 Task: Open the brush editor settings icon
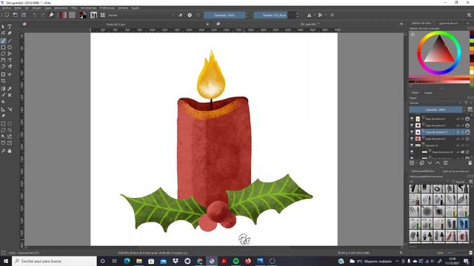51,15
